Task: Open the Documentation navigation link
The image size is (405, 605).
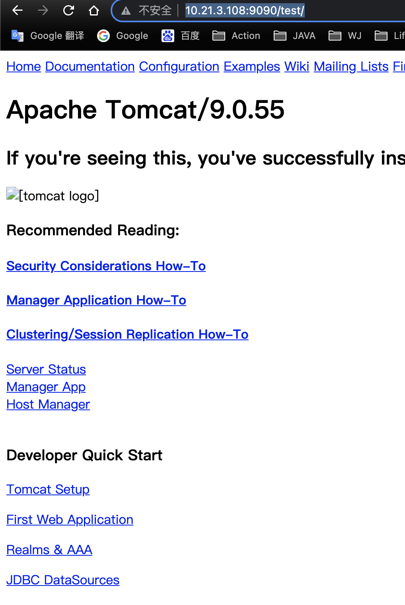Action: 90,66
